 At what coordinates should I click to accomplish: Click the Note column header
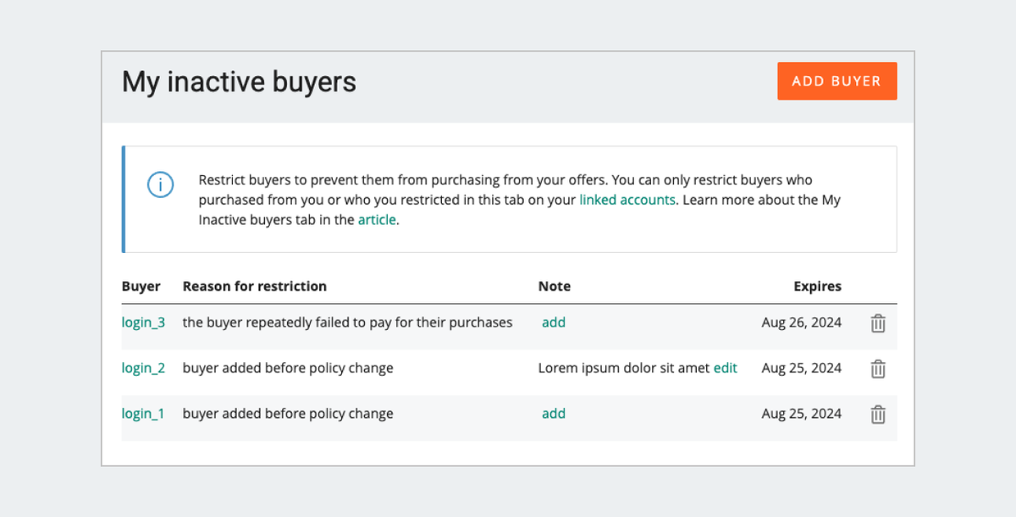point(555,286)
